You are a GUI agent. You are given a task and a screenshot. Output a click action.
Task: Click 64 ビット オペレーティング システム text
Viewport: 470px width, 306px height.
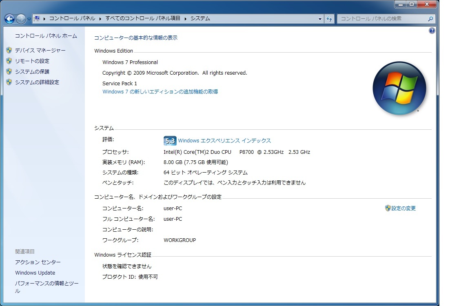pos(206,172)
